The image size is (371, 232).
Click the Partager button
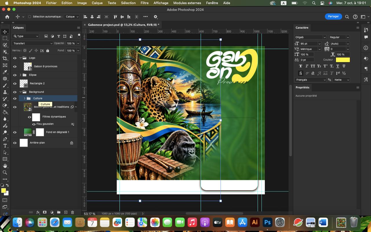click(333, 17)
